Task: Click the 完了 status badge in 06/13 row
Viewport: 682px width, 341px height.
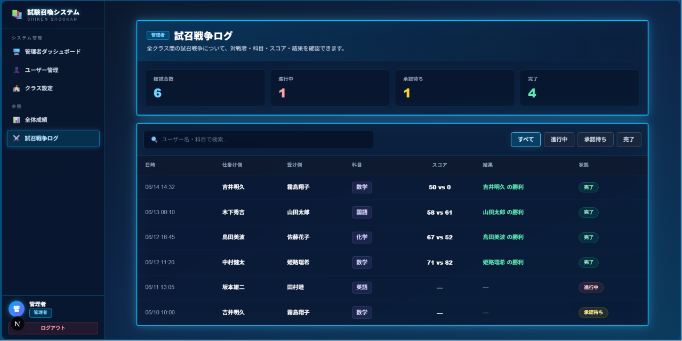Action: pos(589,212)
